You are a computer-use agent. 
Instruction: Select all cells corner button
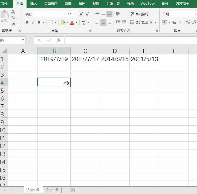point(4,51)
